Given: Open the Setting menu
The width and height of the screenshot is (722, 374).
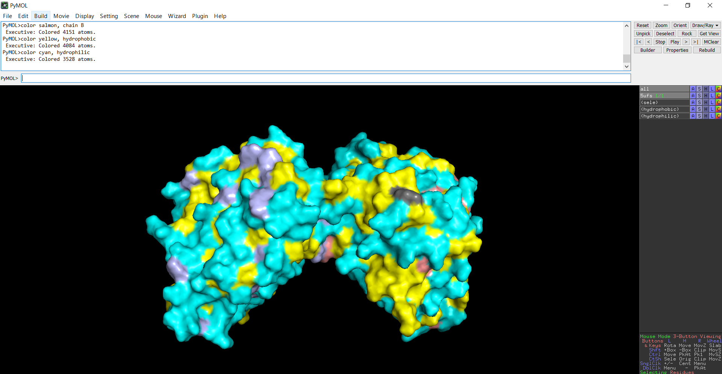Looking at the screenshot, I should [109, 16].
